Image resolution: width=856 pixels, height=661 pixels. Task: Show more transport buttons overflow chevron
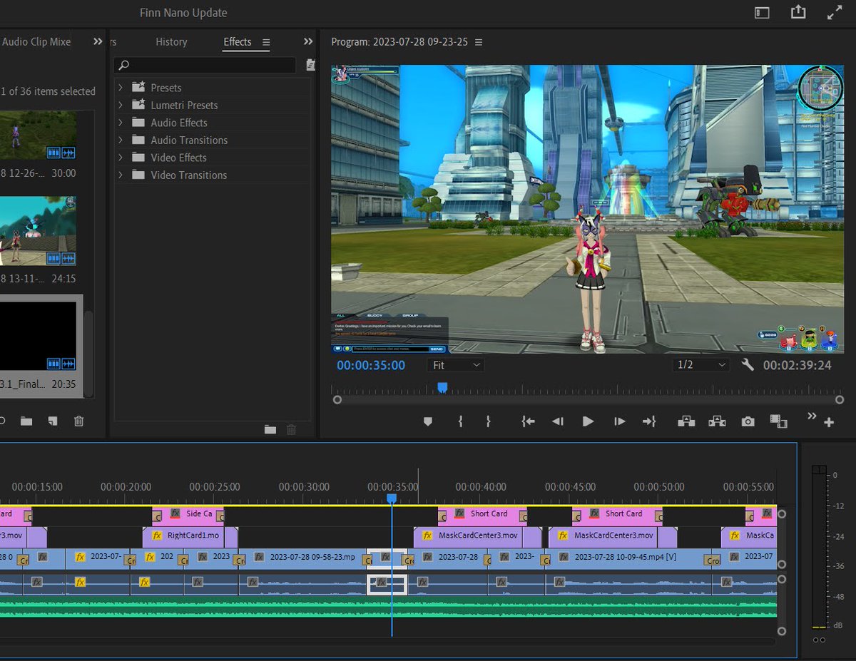(x=812, y=416)
